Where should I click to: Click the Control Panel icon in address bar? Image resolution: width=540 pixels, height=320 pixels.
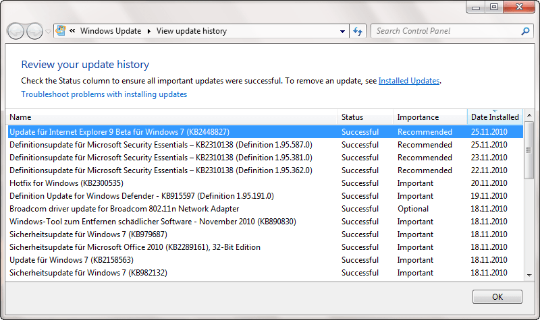pyautogui.click(x=61, y=31)
